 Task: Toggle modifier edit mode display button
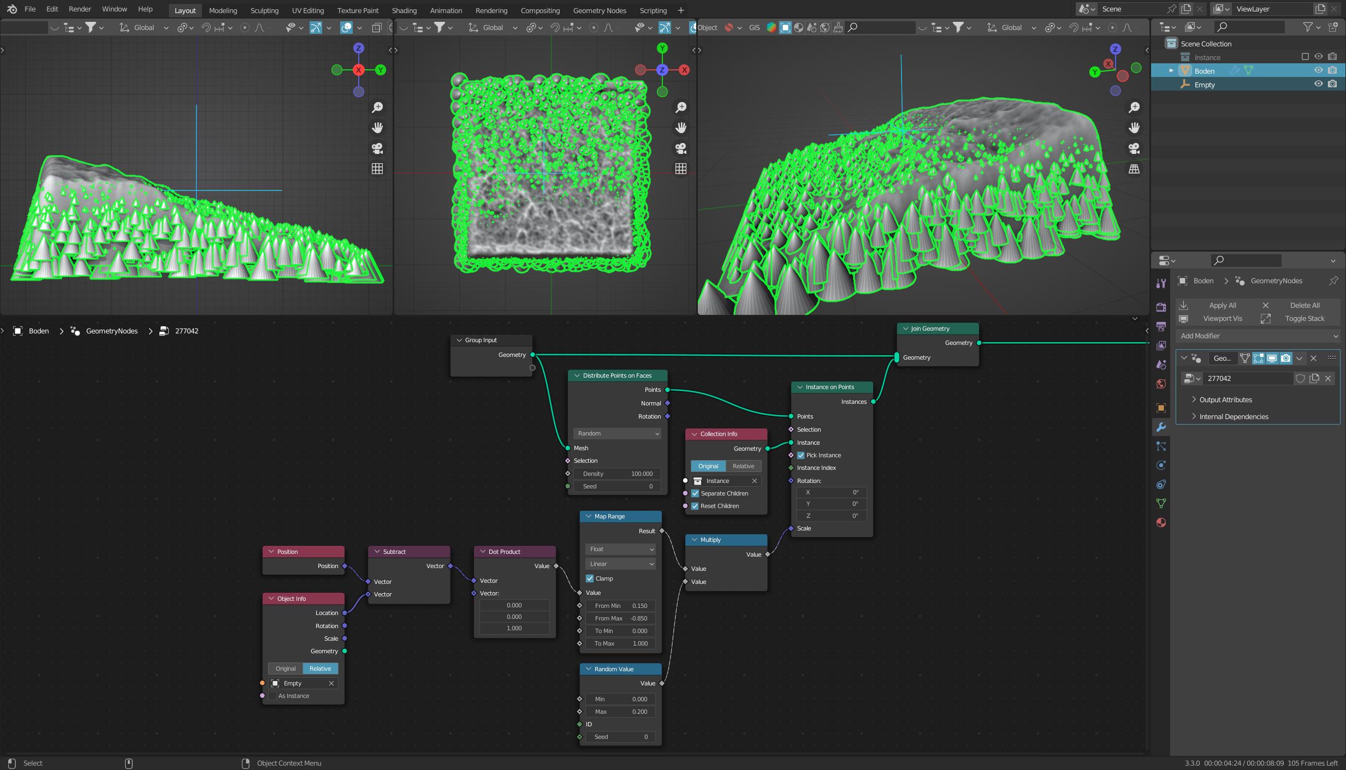point(1258,358)
